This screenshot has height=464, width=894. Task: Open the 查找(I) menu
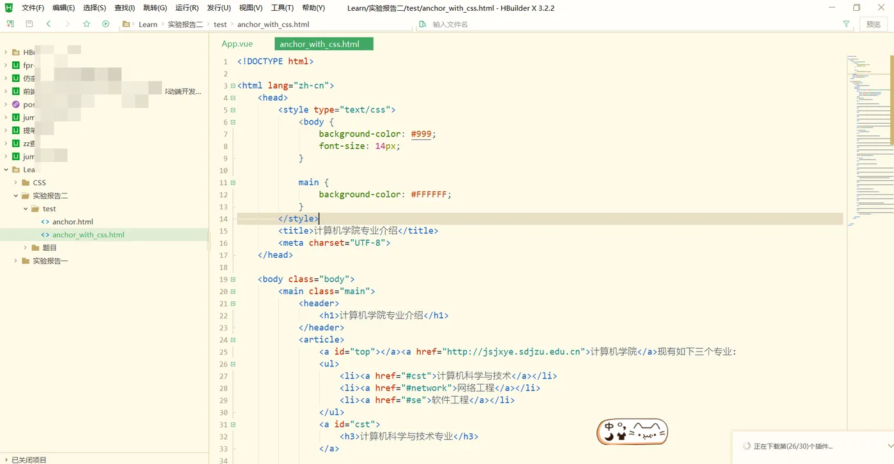(x=125, y=8)
